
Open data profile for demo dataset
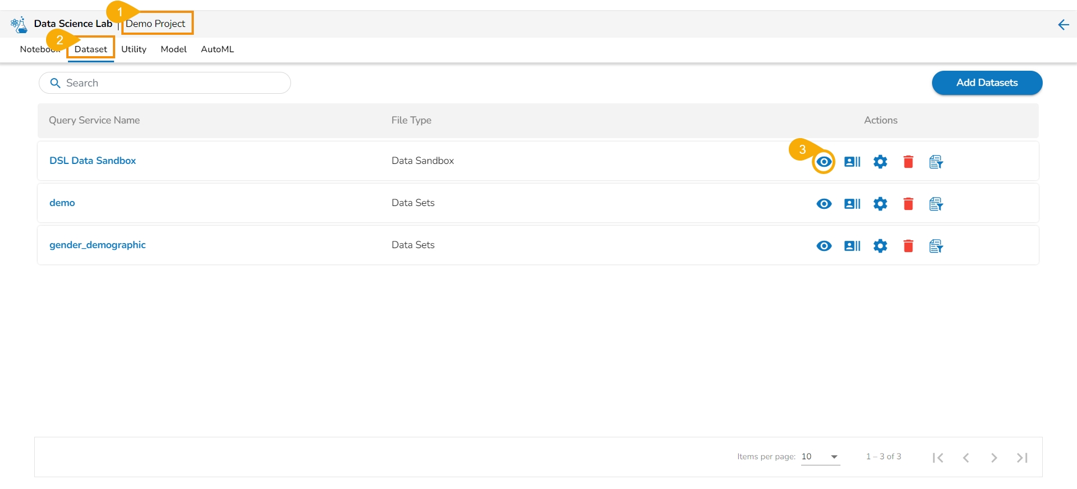point(852,204)
